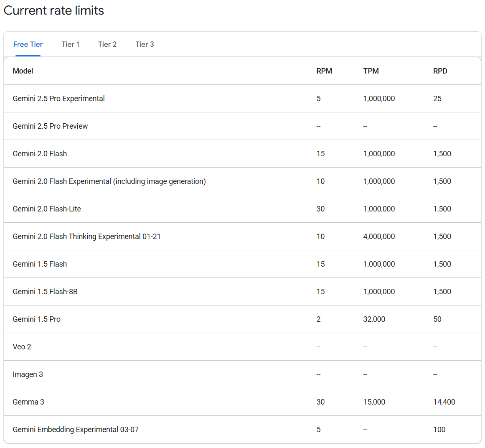The height and width of the screenshot is (448, 485).
Task: Select the Free Tier tab
Action: click(x=28, y=44)
